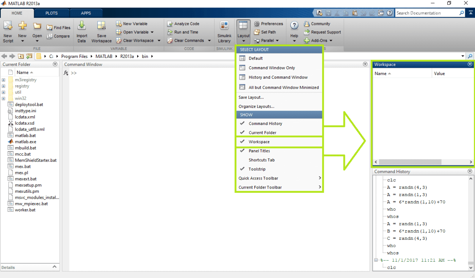This screenshot has width=475, height=278.
Task: Open the Parallel dropdown
Action: (277, 41)
